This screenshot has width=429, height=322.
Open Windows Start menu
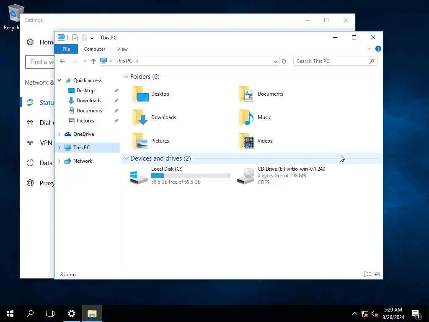click(10, 314)
